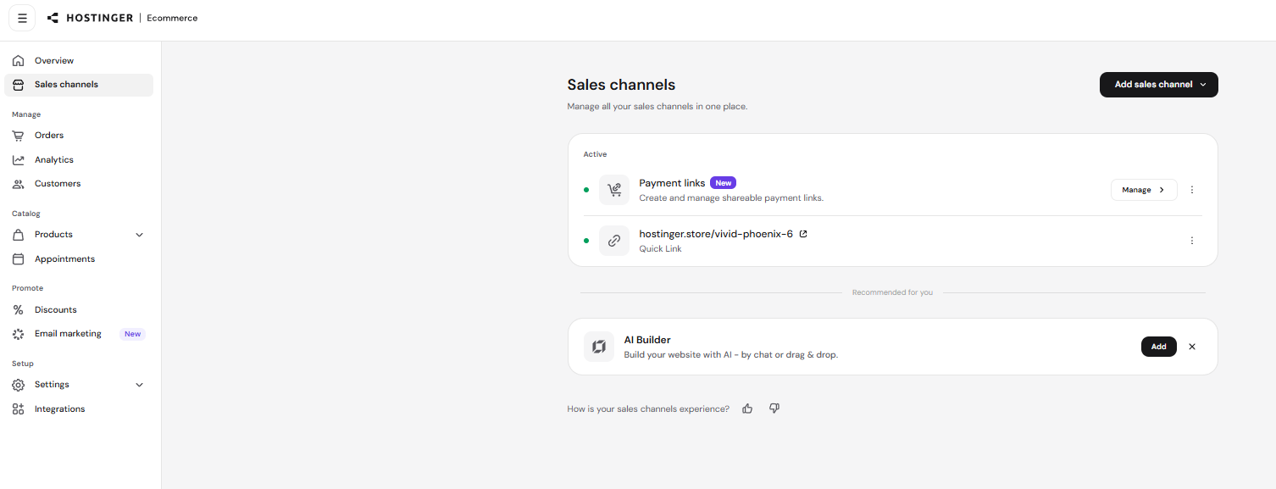
Task: Expand the Settings submenu chevron
Action: (x=140, y=385)
